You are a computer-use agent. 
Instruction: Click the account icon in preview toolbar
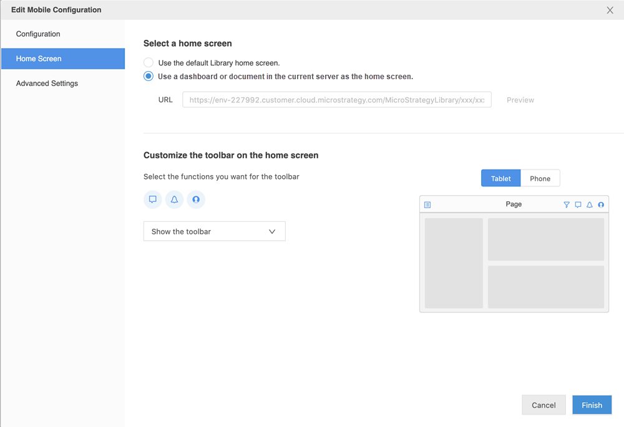pyautogui.click(x=601, y=204)
